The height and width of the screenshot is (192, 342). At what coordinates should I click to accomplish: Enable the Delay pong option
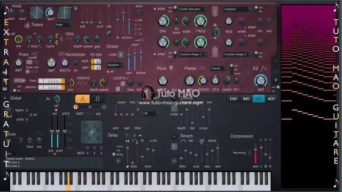click(114, 154)
